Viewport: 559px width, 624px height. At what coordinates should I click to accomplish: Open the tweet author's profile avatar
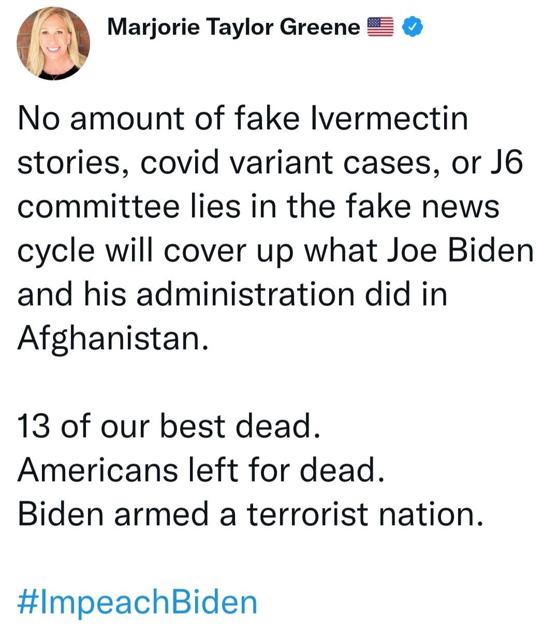(x=53, y=43)
